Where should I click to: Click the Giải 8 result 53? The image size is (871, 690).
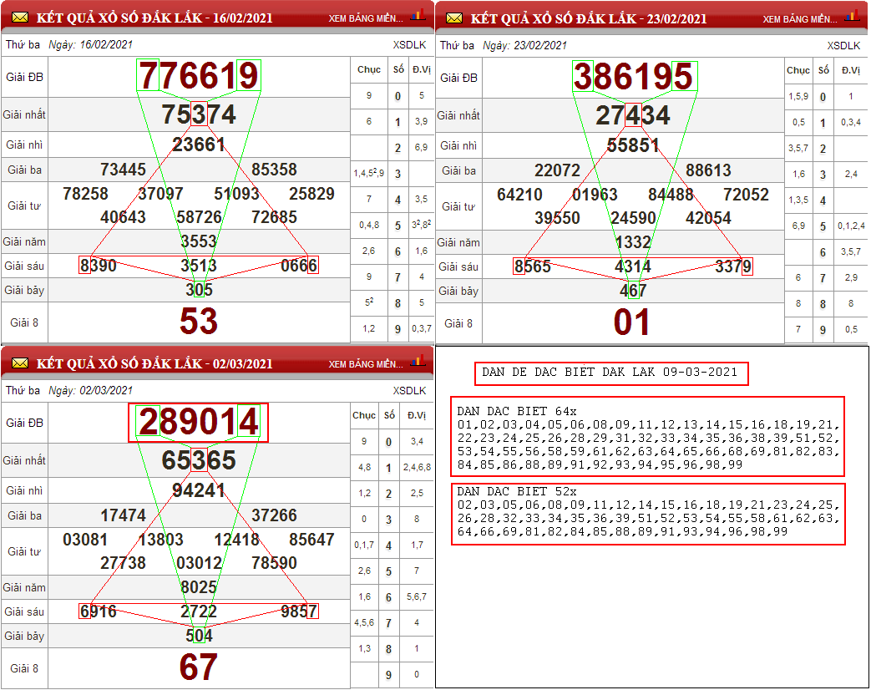(199, 322)
